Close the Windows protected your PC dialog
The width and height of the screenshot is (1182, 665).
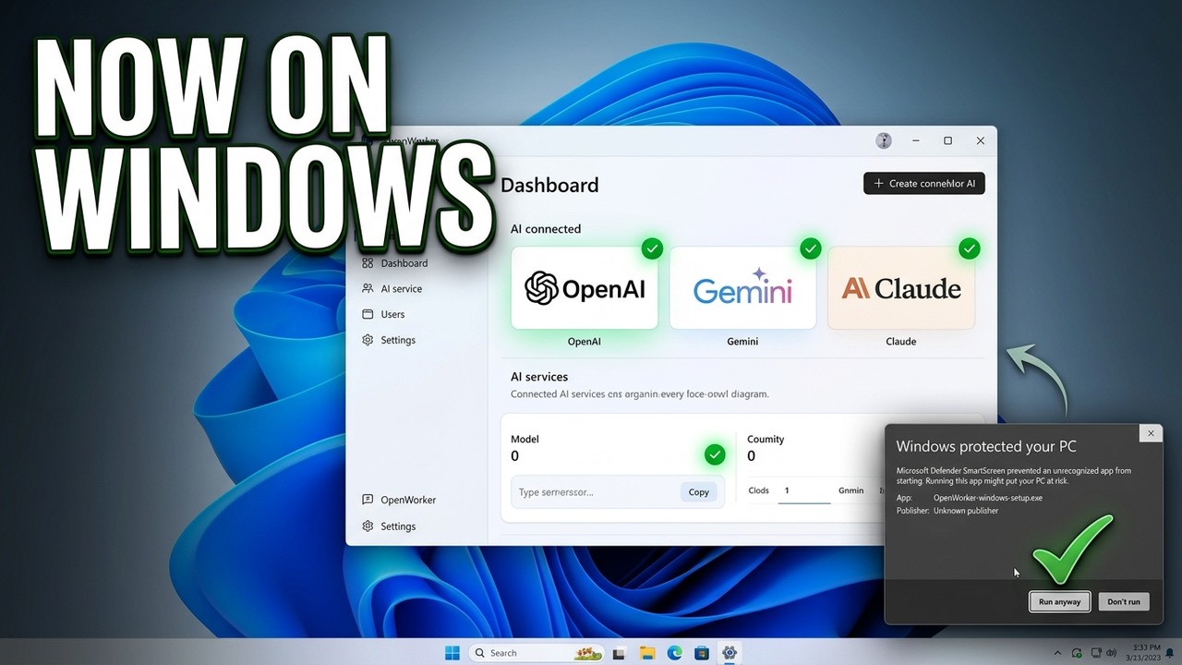1151,432
